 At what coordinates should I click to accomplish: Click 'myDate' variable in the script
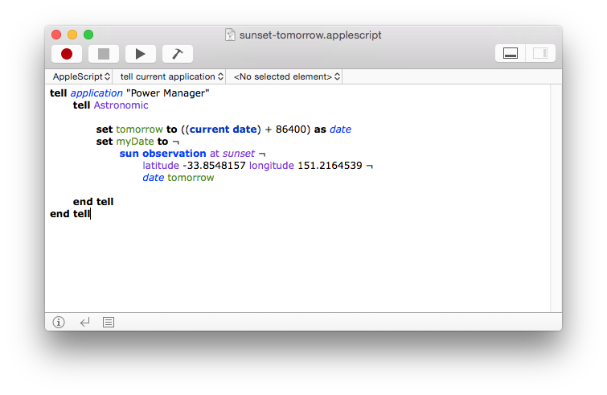pyautogui.click(x=135, y=142)
